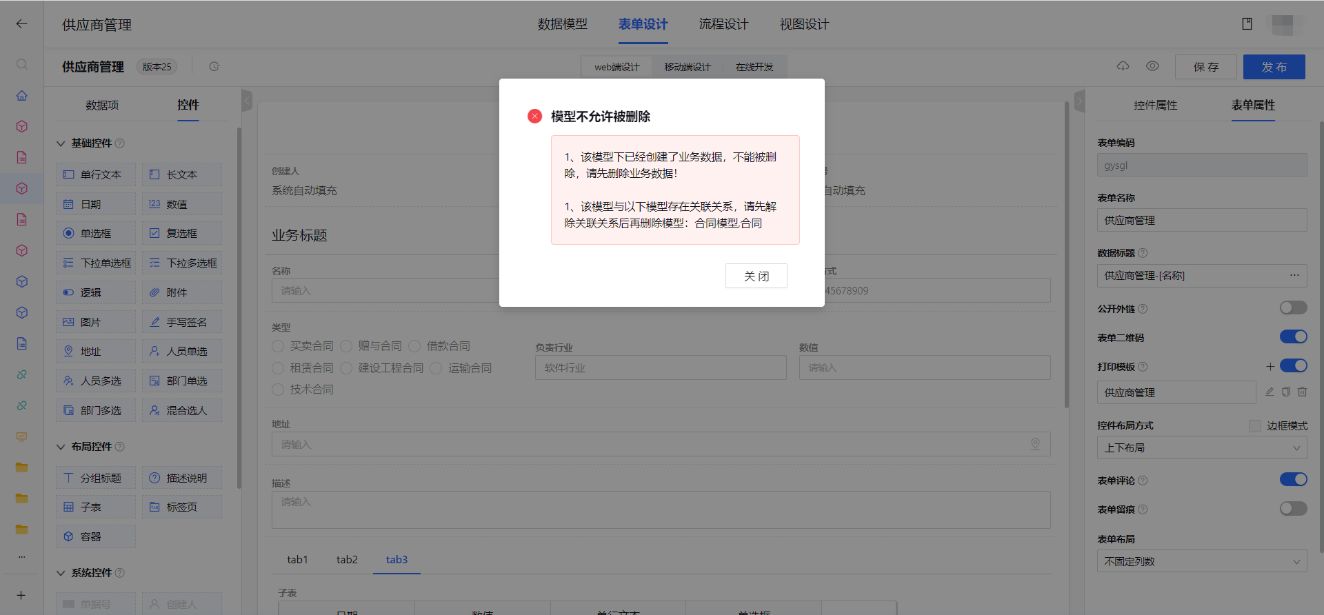Click the preview eye icon

1152,66
